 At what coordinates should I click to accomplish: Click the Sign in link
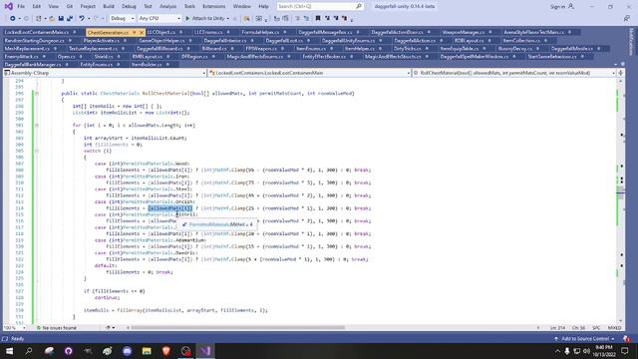557,7
